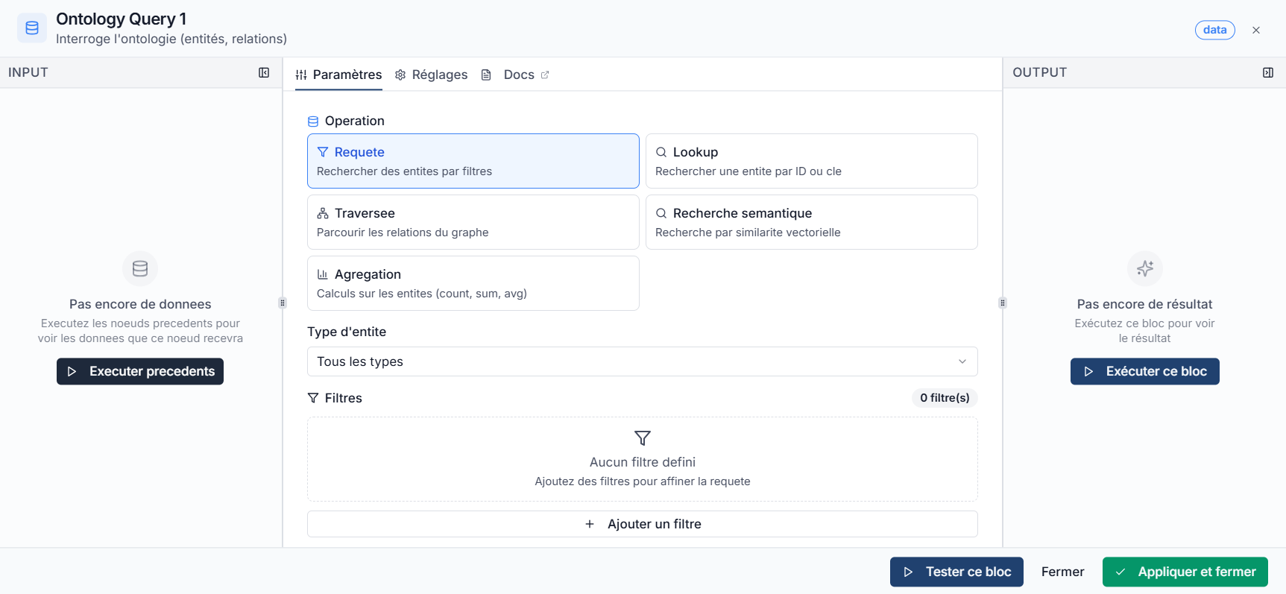Close the Ontology Query dialog with X
Viewport: 1286px width, 594px height.
tap(1256, 30)
